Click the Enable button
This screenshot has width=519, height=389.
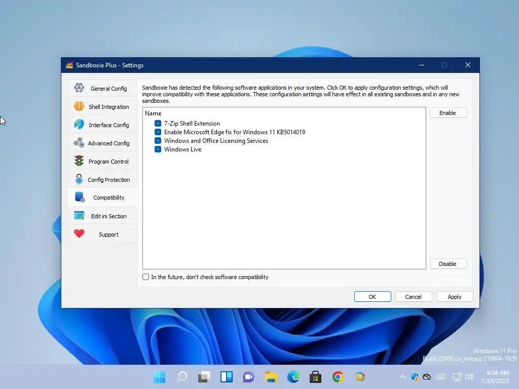click(448, 113)
